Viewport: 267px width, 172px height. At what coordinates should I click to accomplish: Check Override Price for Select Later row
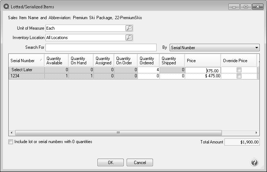[239, 70]
